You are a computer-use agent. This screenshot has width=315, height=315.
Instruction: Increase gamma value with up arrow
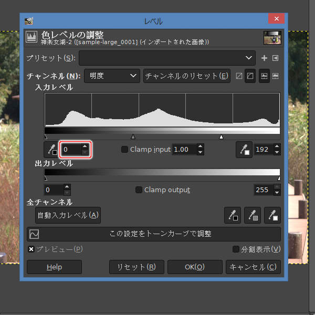(201, 146)
